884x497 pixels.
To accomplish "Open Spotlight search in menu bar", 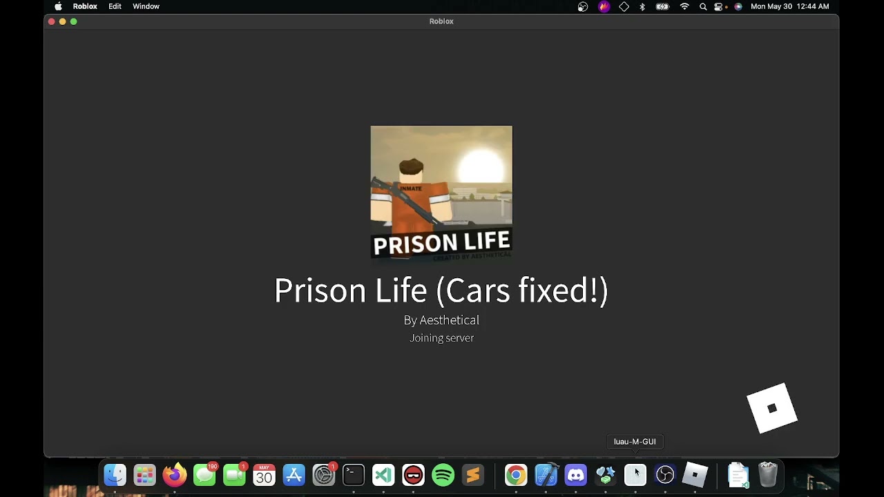I will 703,6.
